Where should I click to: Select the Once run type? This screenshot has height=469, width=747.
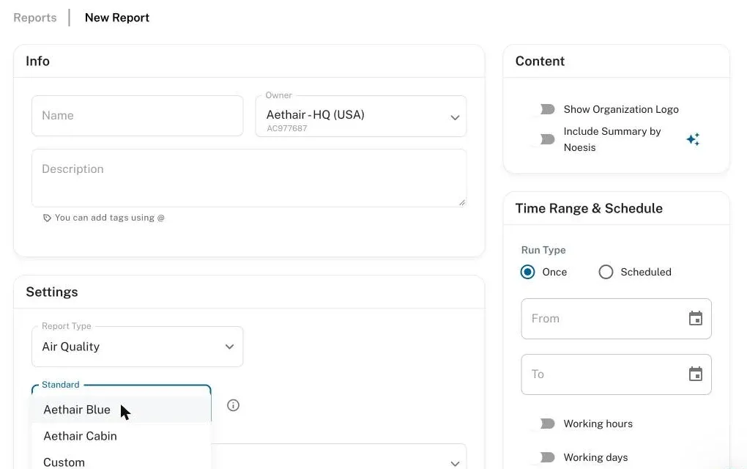coord(527,272)
